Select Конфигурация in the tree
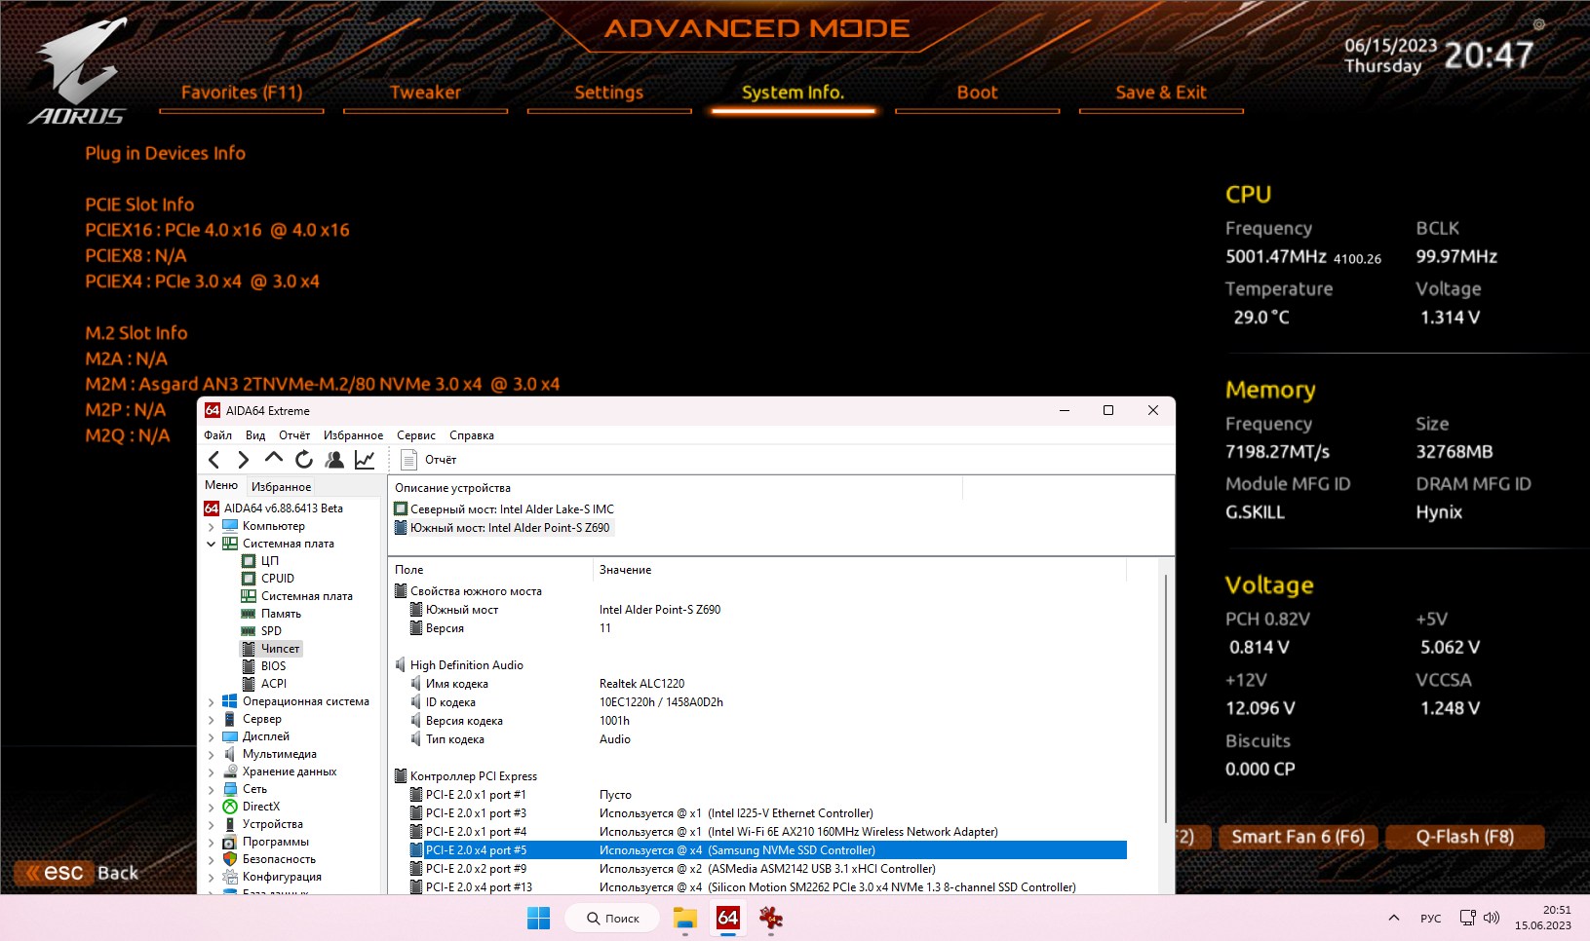1590x941 pixels. point(282,877)
